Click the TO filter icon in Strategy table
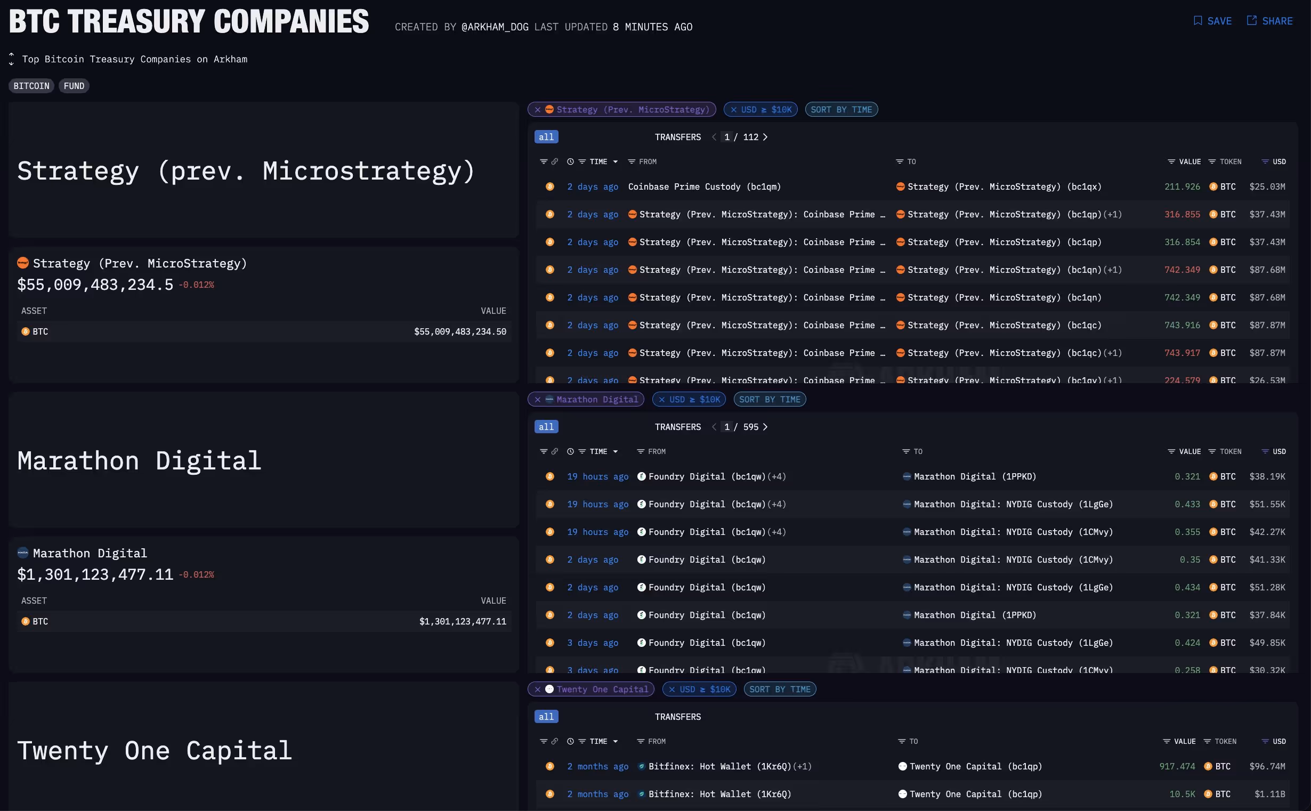 [900, 161]
